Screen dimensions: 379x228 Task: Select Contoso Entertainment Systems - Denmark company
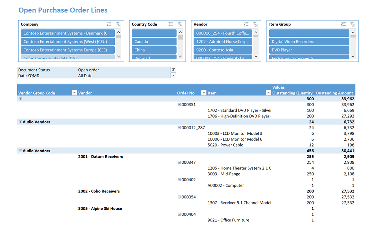pyautogui.click(x=68, y=33)
